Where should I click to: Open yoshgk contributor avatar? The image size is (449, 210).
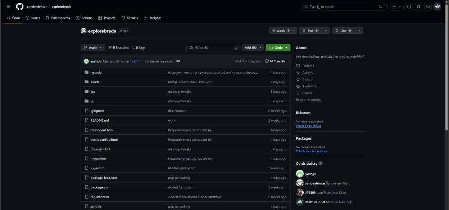tap(300, 174)
